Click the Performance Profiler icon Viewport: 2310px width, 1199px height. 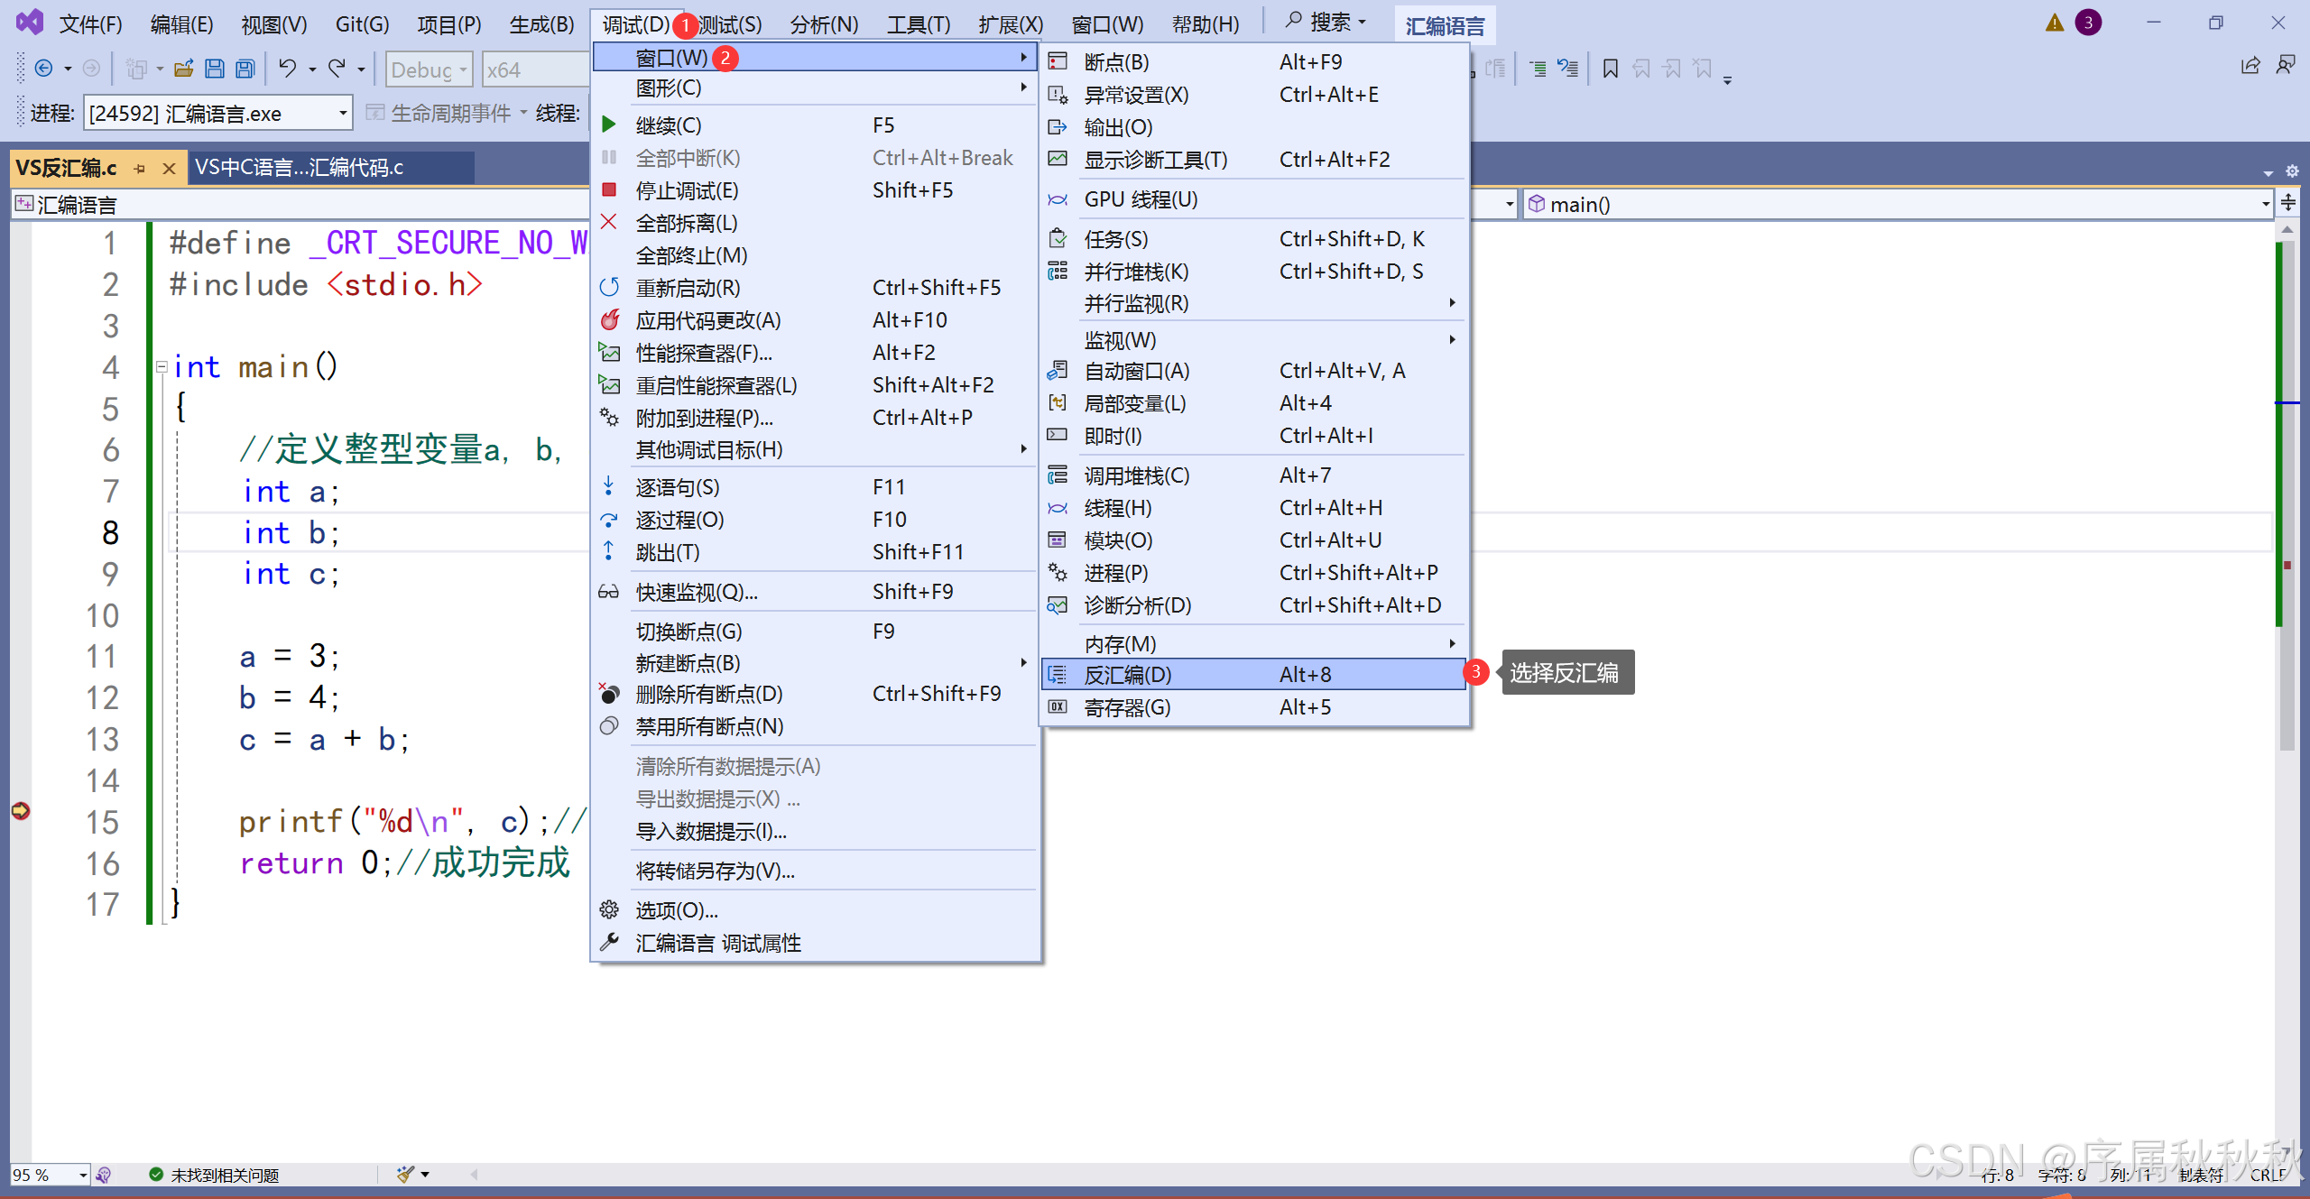pos(609,352)
